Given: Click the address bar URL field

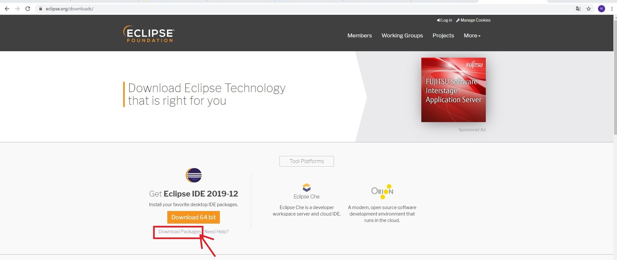Looking at the screenshot, I should [303, 9].
